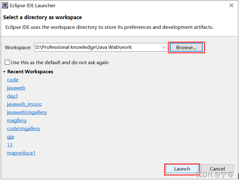Viewport: 239px width, 181px height.
Task: Click the Eclipse logo icon in title bar
Action: 5,6
